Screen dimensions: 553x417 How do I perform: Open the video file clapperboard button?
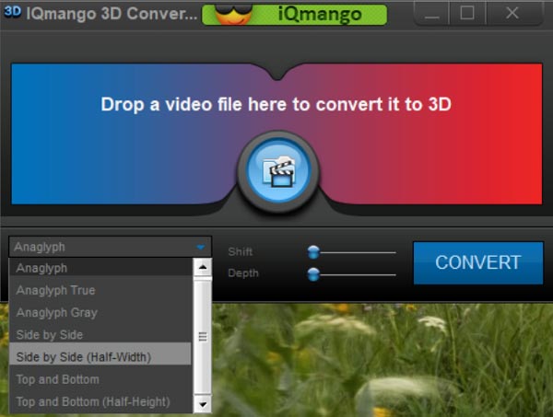coord(278,171)
